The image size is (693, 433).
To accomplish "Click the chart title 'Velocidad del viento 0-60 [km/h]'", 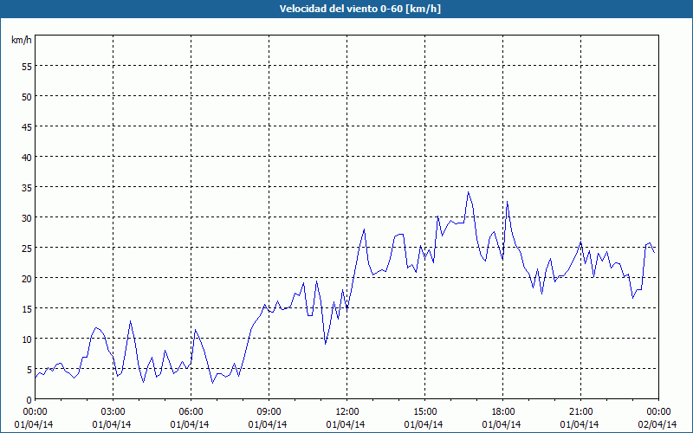I will pyautogui.click(x=359, y=9).
